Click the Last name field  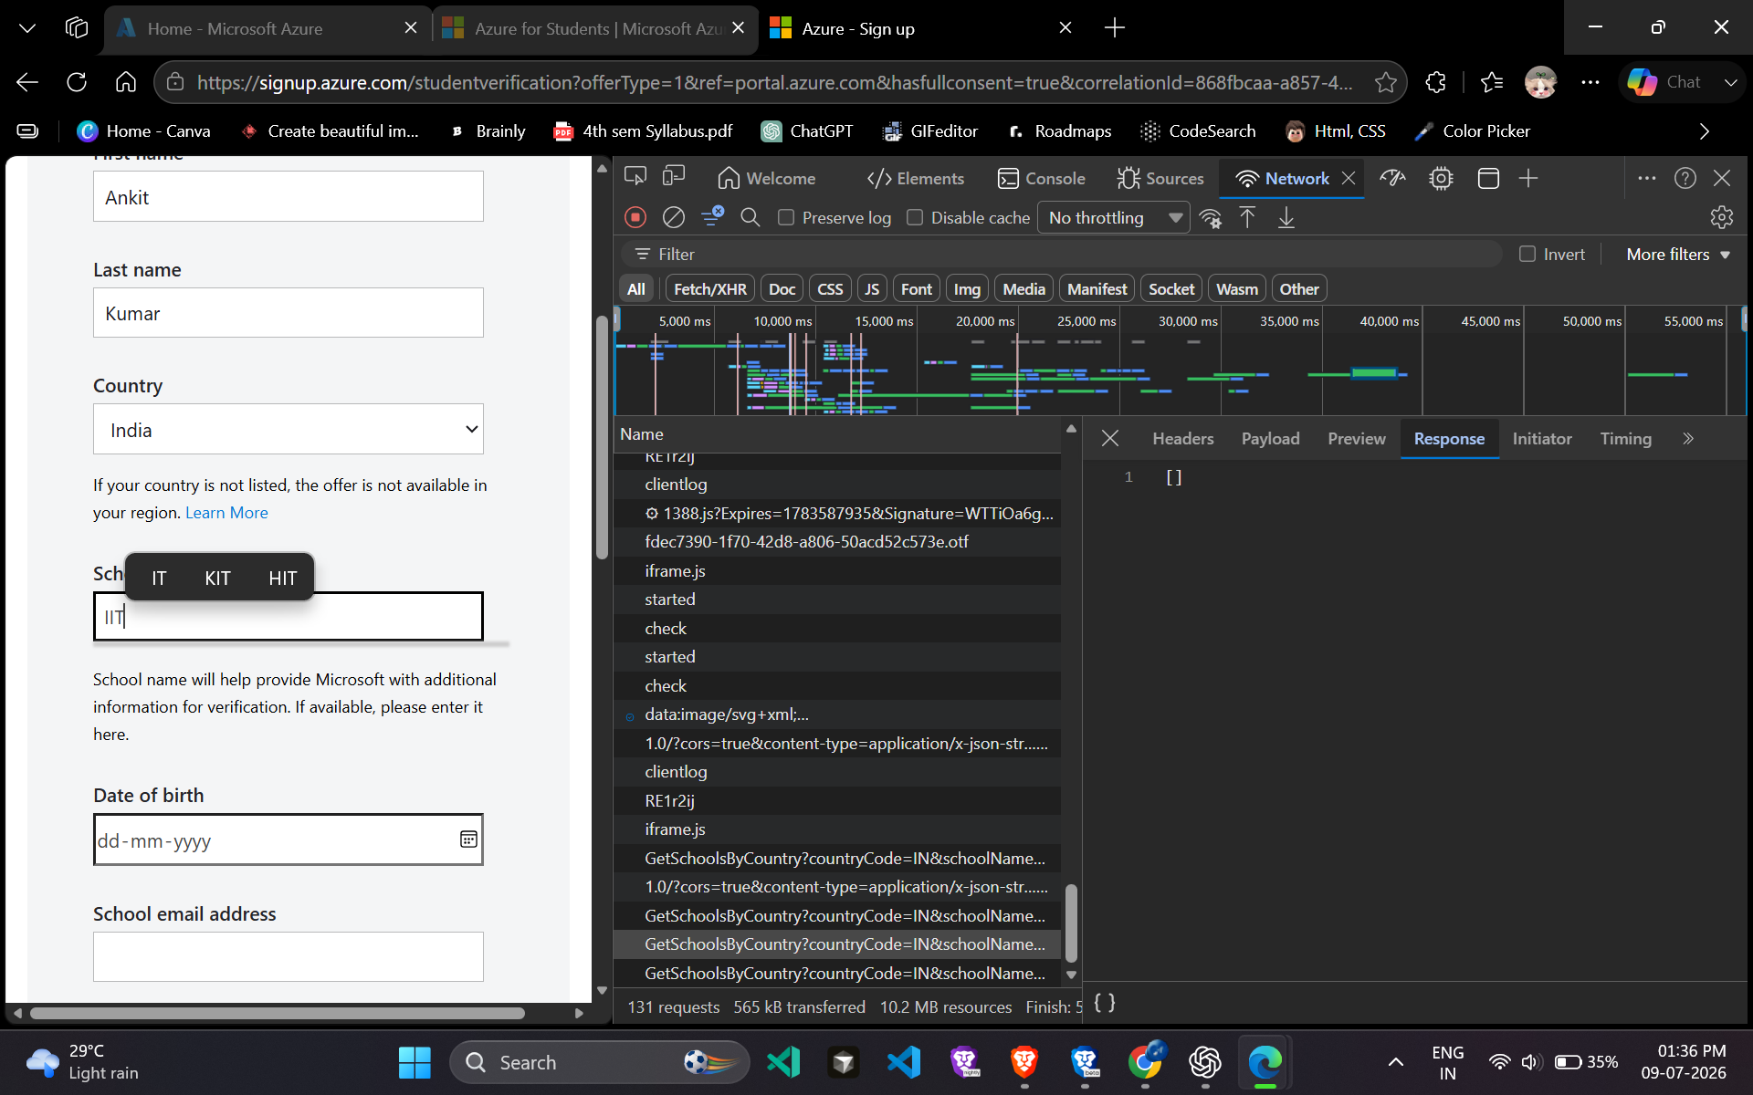coord(289,313)
